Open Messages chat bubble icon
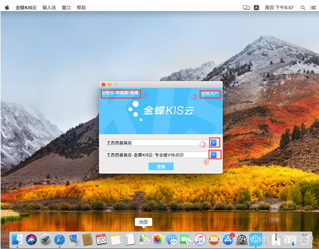The height and width of the screenshot is (249, 319). click(x=171, y=239)
